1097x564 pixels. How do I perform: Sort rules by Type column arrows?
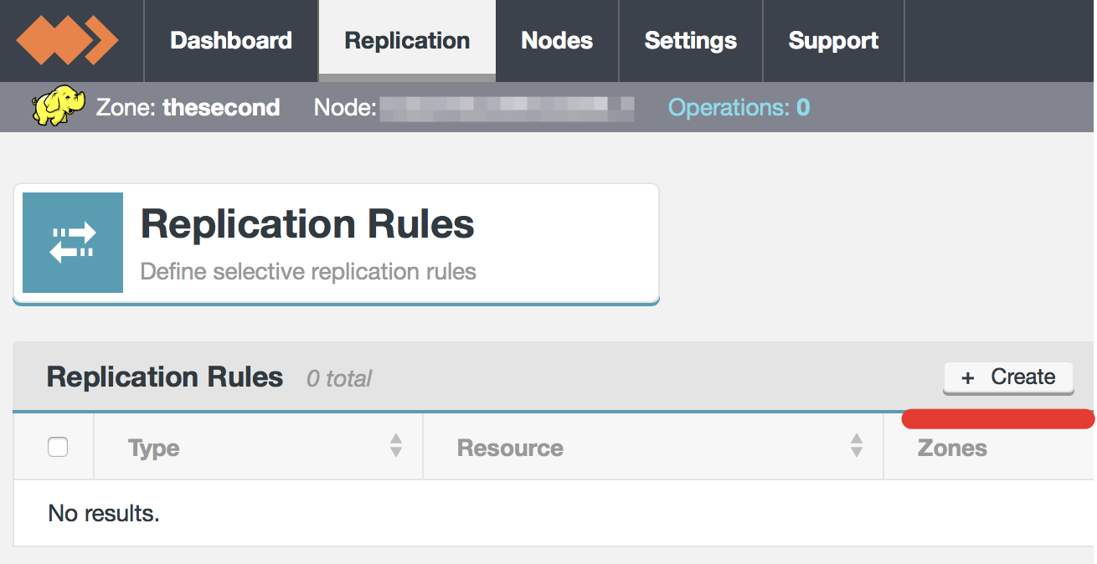click(396, 445)
